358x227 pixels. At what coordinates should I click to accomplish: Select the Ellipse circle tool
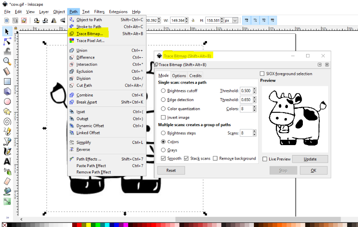point(7,101)
